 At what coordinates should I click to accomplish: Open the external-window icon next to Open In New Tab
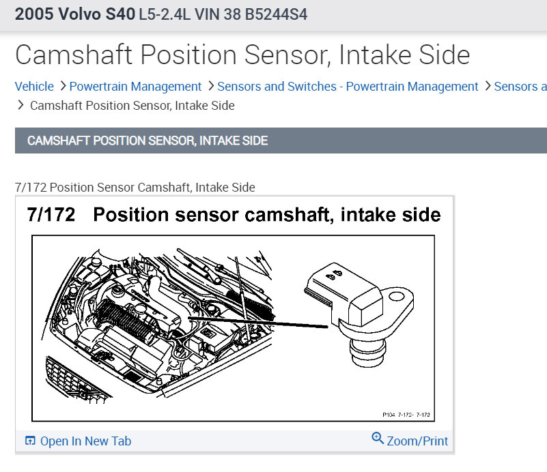[29, 441]
